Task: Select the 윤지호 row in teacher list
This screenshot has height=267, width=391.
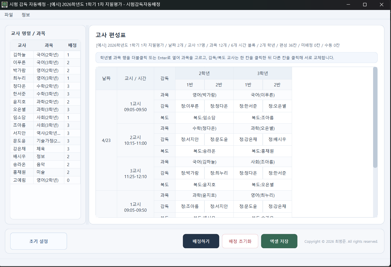Action: (45, 102)
